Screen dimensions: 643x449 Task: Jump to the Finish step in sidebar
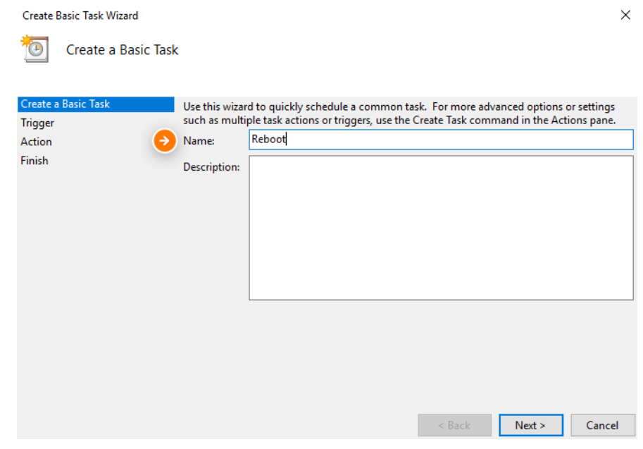point(35,161)
